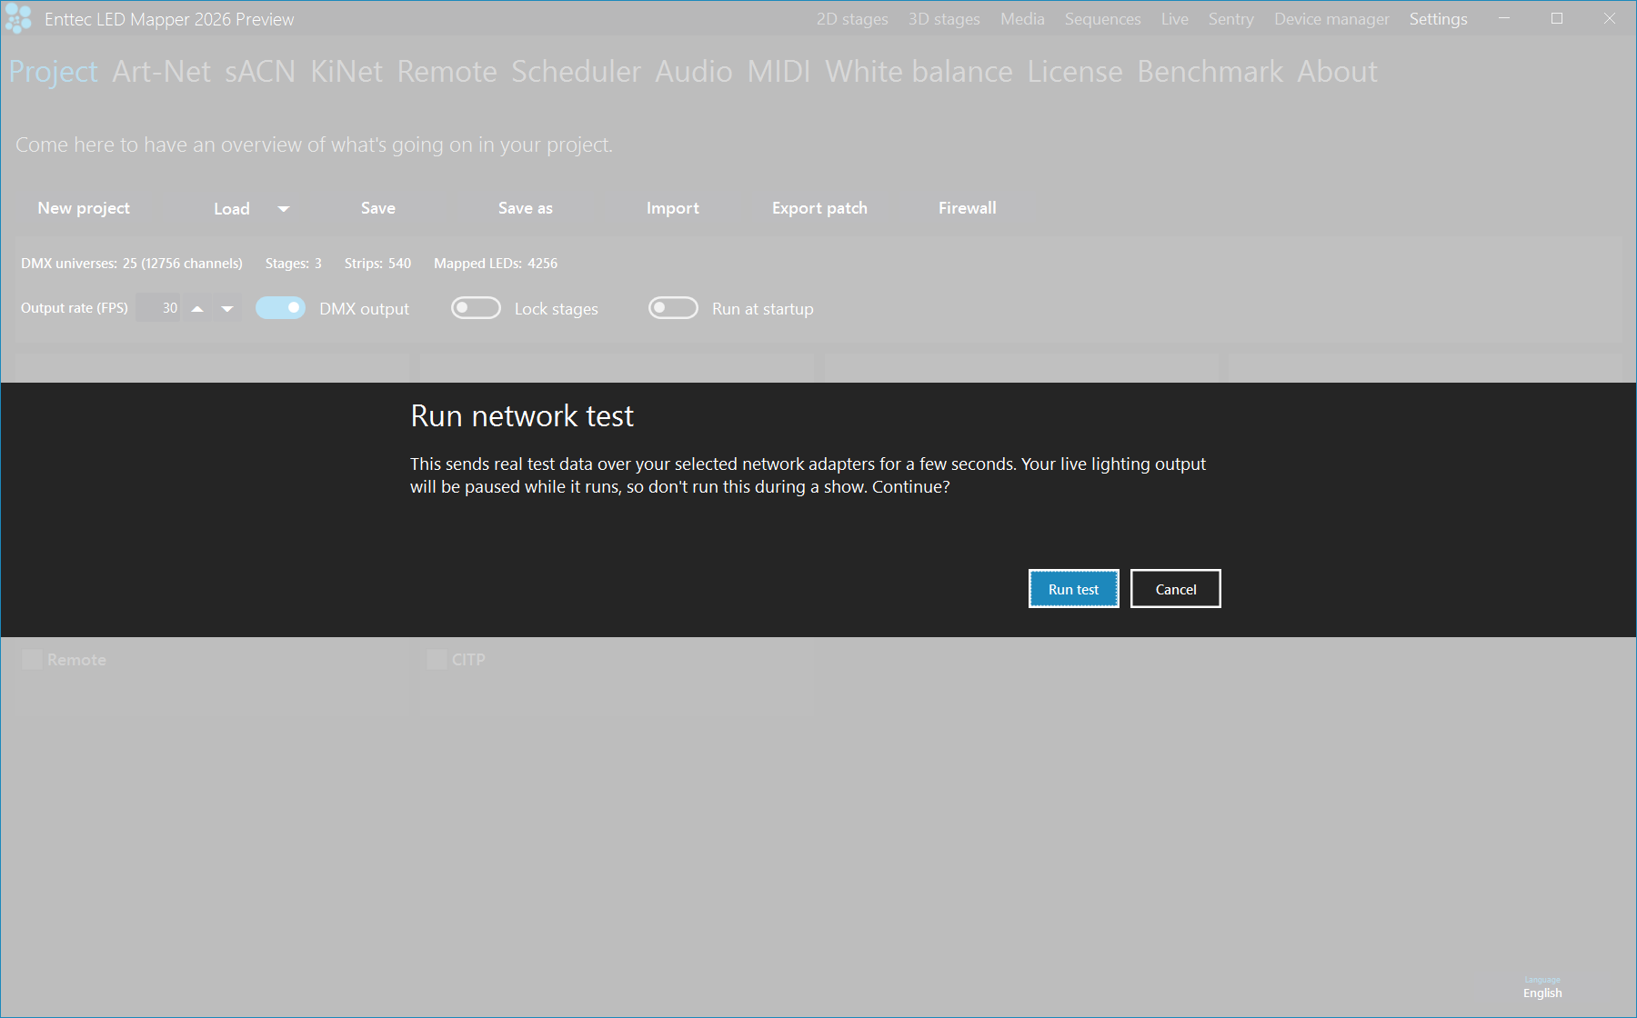Screen dimensions: 1637x1018
Task: Open the White balance tab
Action: pos(919,72)
